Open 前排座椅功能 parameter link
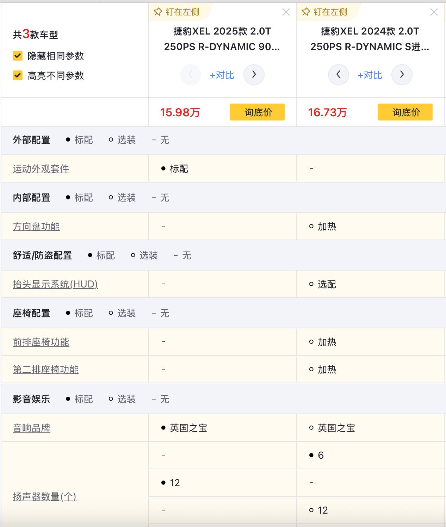 tap(41, 342)
